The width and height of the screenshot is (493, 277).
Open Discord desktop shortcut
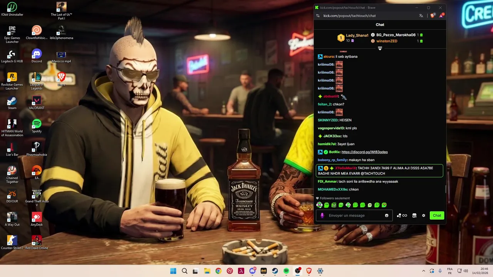(37, 56)
